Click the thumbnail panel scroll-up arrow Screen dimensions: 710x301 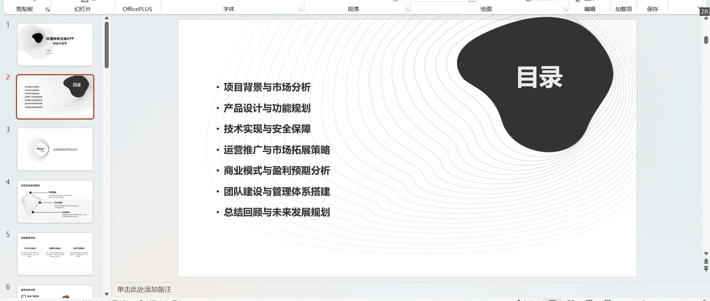click(106, 18)
